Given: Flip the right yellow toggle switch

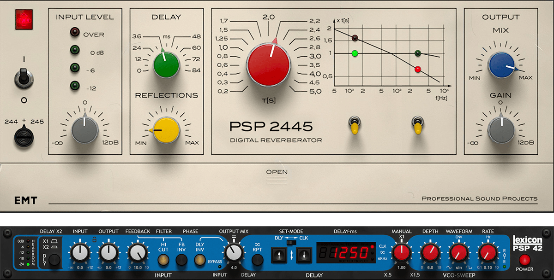Looking at the screenshot, I should [x=418, y=126].
